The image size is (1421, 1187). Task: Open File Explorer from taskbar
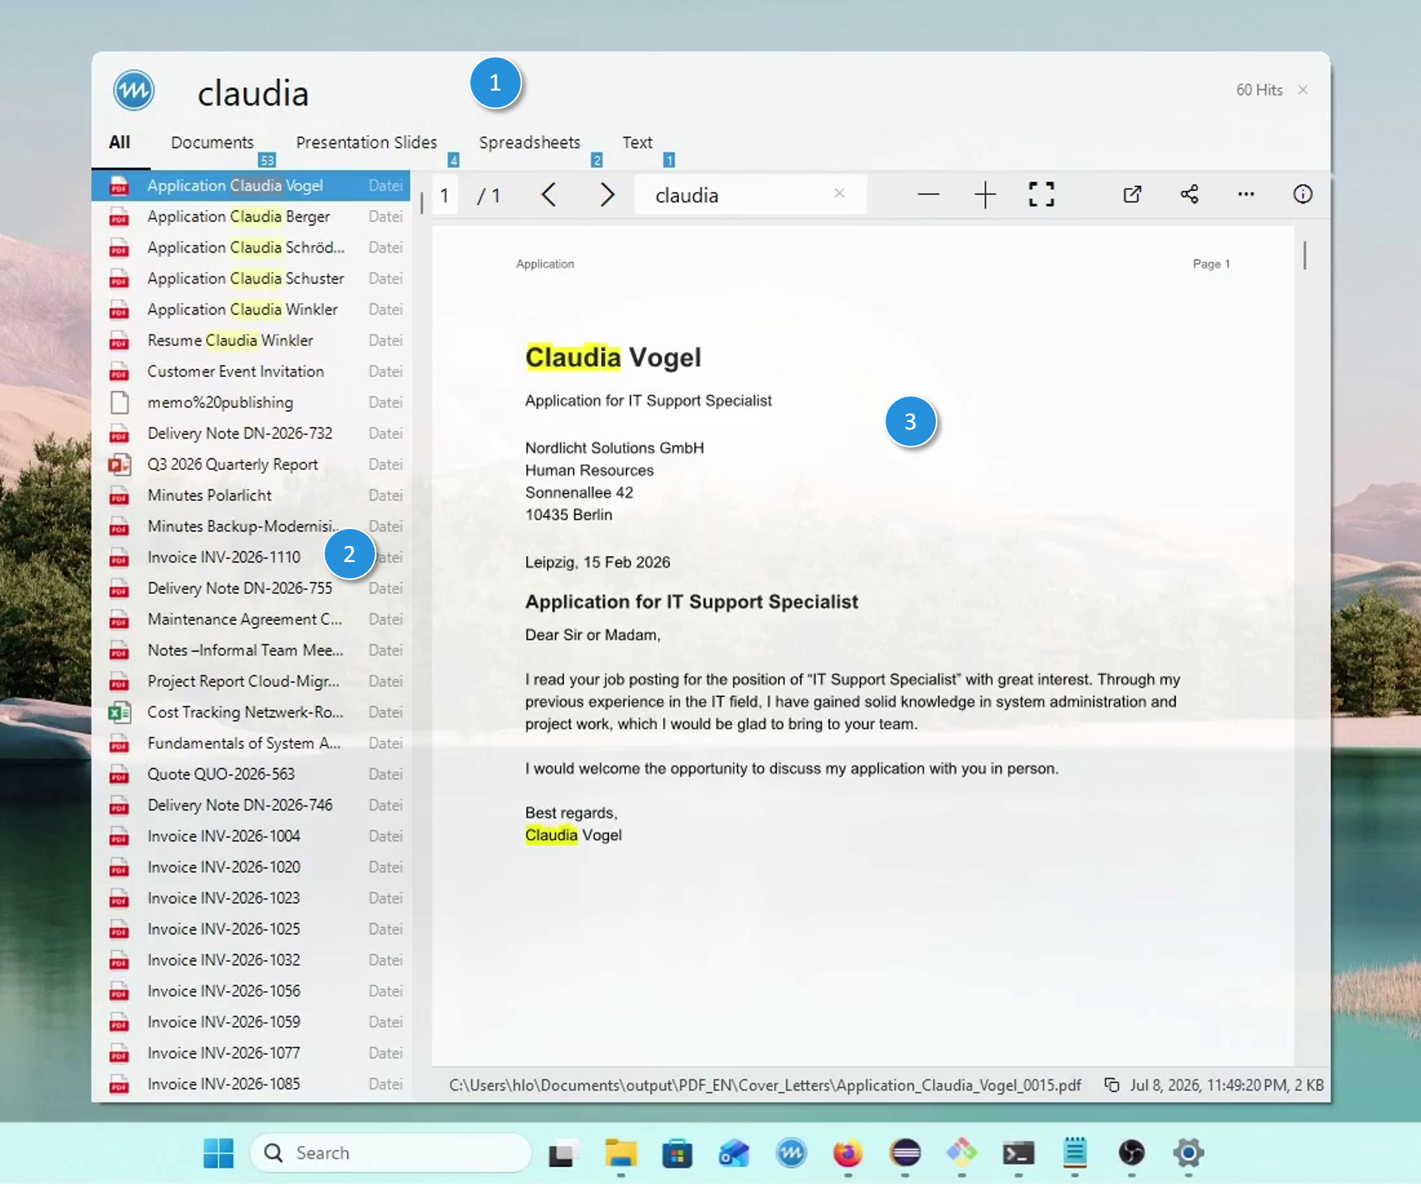point(621,1153)
